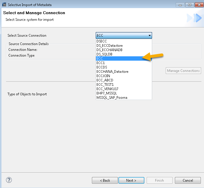
Task: Choose DSECC from the connection list
Action: click(x=124, y=41)
